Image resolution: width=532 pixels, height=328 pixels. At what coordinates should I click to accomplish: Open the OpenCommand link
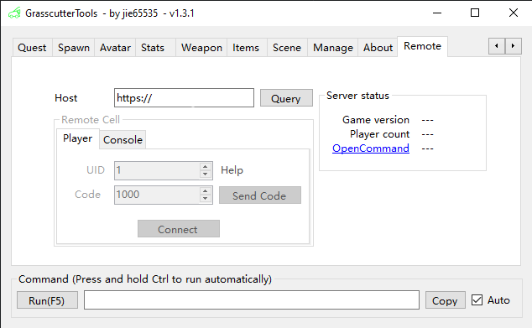(x=371, y=148)
